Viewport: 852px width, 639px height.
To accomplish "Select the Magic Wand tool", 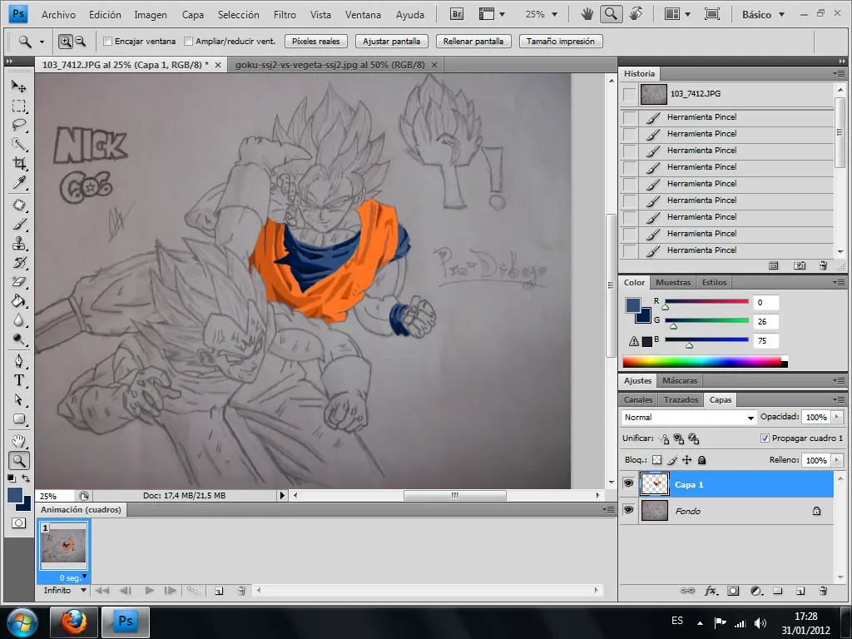I will point(18,144).
